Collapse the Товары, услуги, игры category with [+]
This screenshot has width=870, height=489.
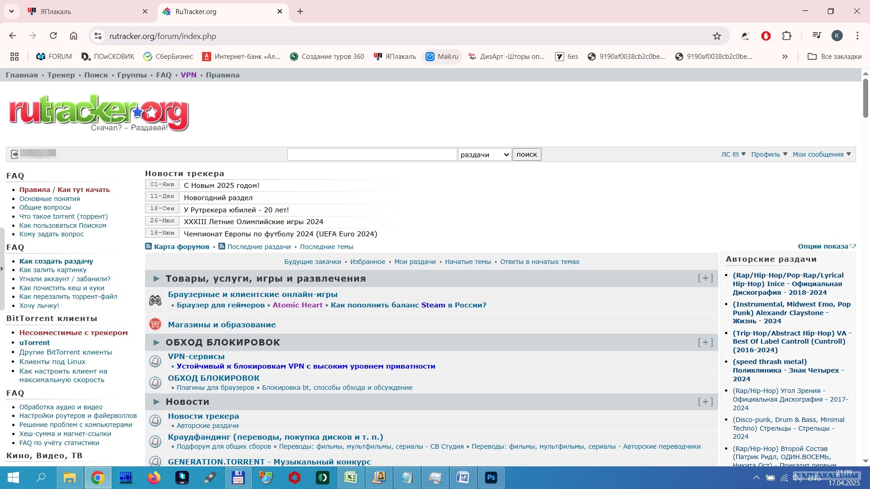coord(705,278)
